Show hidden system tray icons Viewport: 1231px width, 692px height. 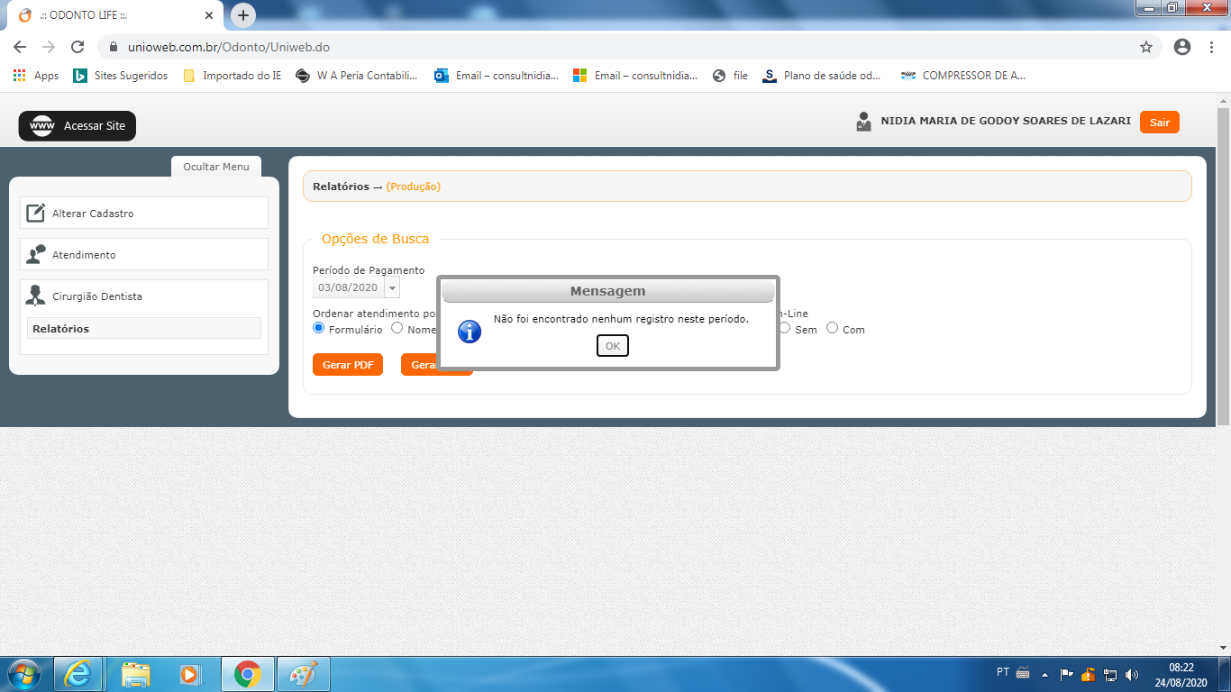coord(1044,674)
